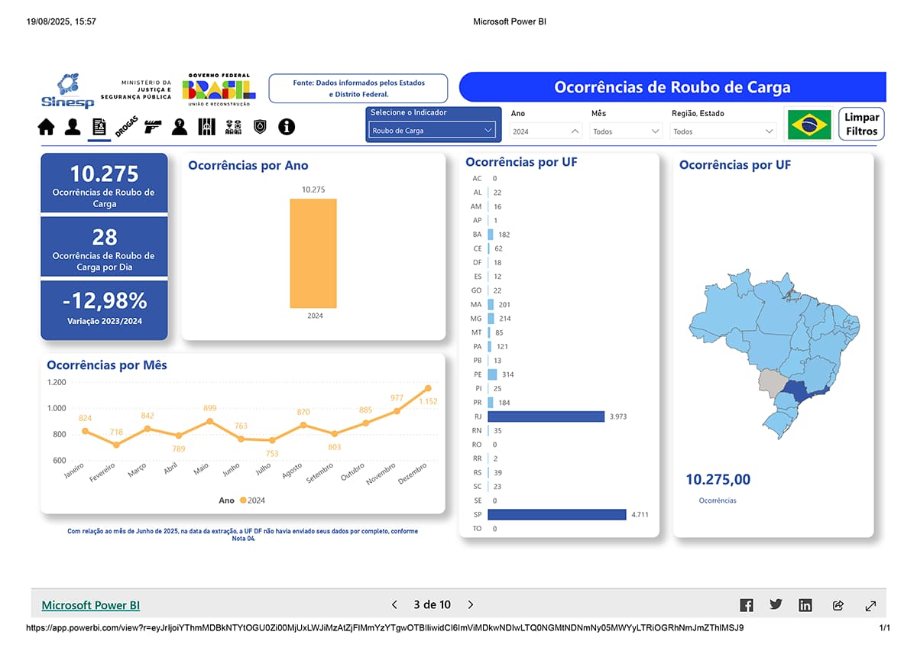Click Limpar Filtros button

click(x=862, y=125)
